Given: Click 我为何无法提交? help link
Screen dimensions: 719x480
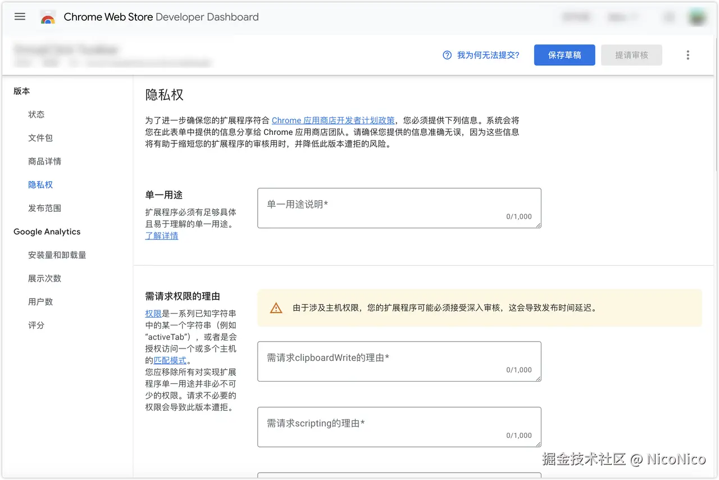Looking at the screenshot, I should (488, 55).
